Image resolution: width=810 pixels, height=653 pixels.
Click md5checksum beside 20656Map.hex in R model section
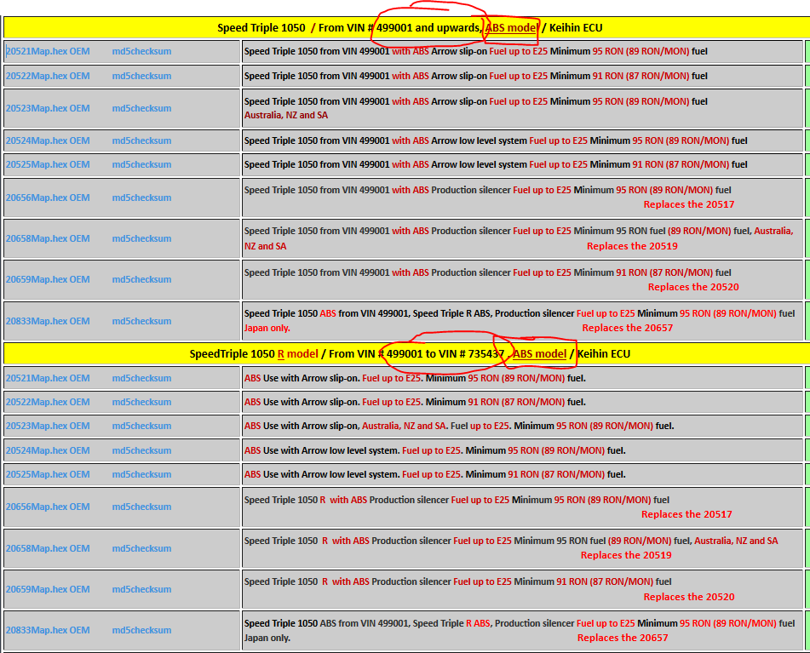tap(141, 507)
